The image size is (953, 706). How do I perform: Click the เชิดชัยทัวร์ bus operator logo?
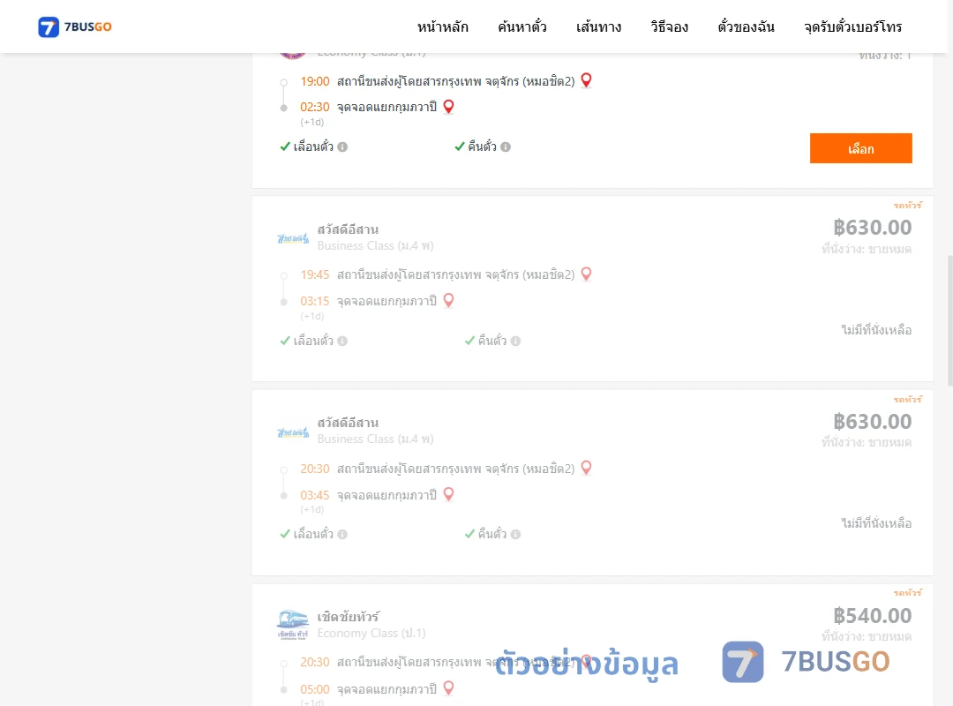(x=293, y=625)
